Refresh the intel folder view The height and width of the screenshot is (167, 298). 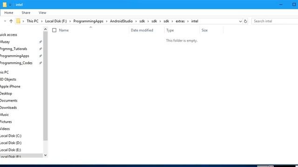tap(245, 21)
